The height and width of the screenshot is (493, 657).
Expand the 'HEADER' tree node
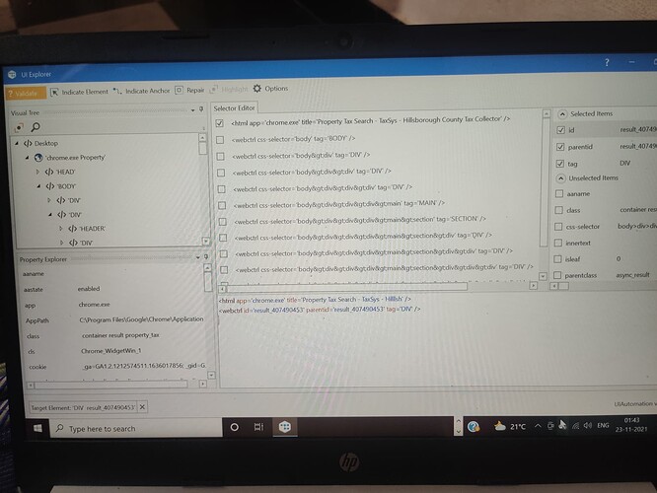(61, 229)
